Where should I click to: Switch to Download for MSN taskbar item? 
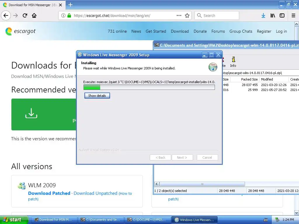(54, 220)
